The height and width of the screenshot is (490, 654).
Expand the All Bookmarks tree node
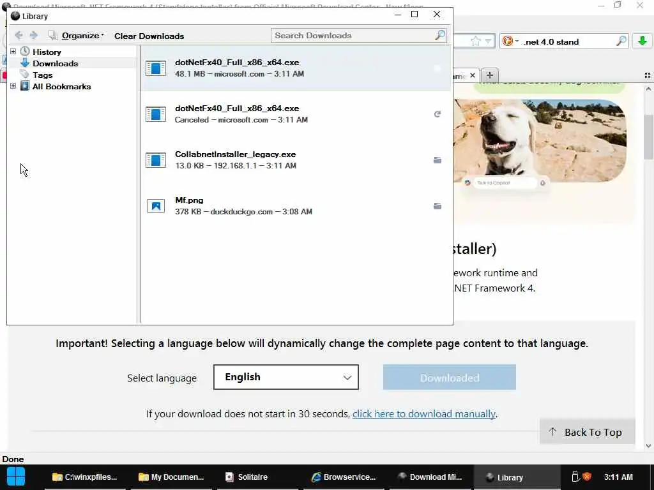[x=13, y=86]
